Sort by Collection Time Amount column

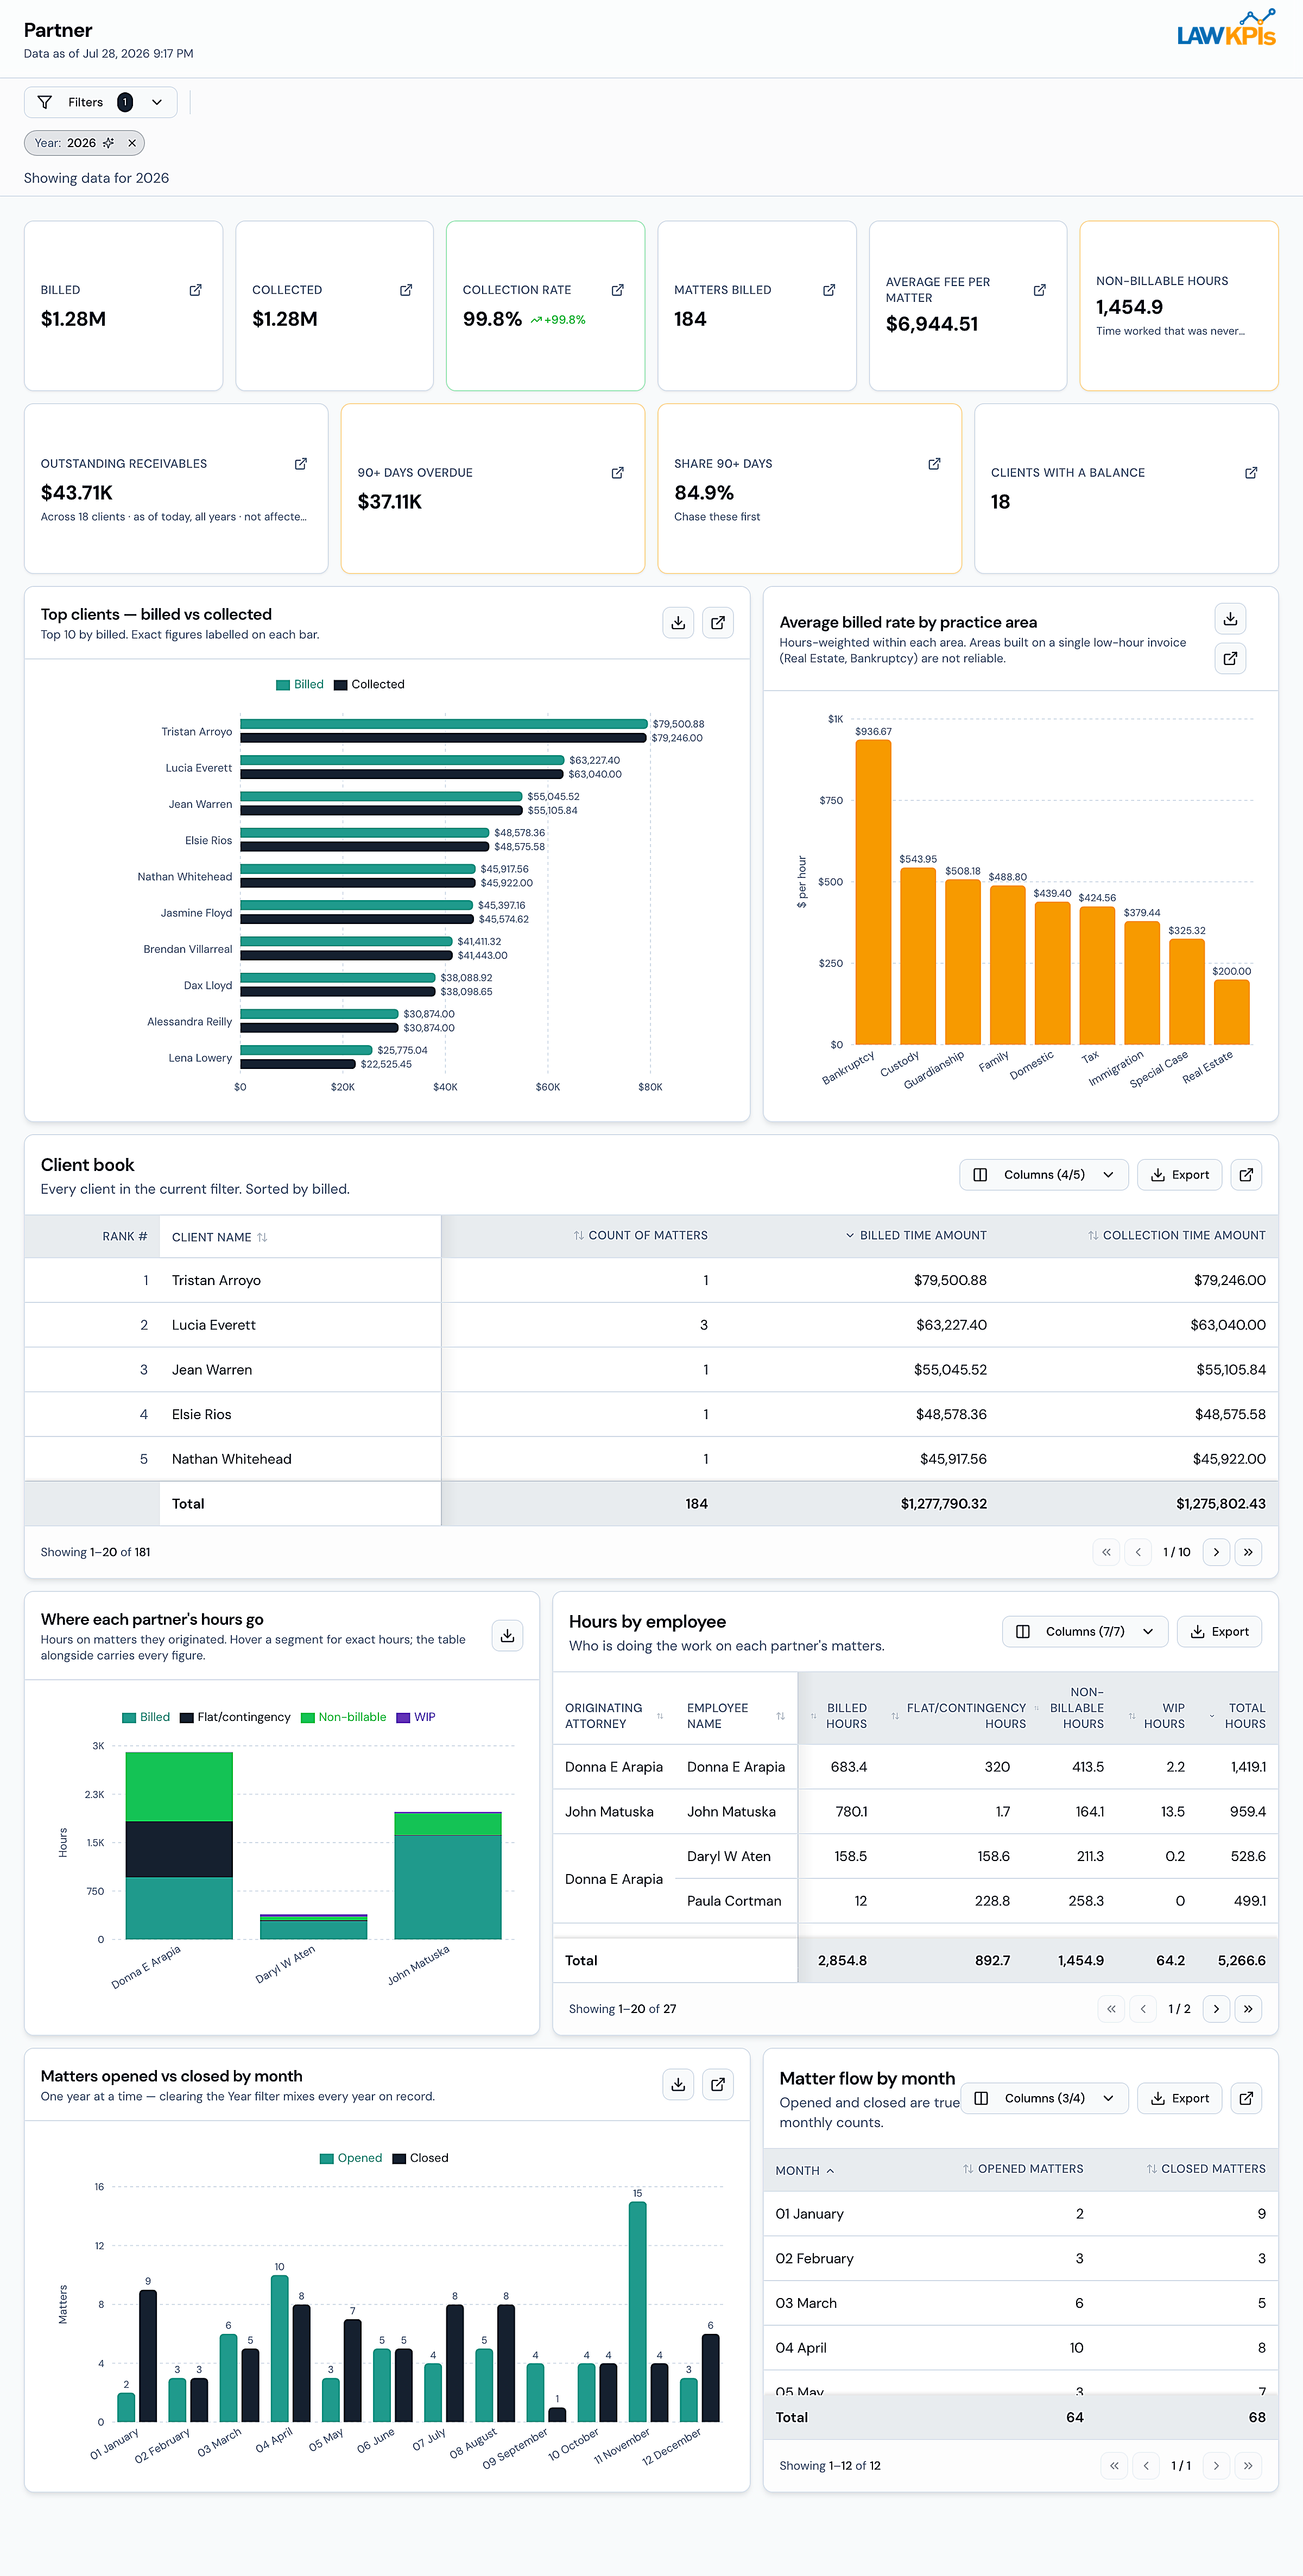1177,1236
